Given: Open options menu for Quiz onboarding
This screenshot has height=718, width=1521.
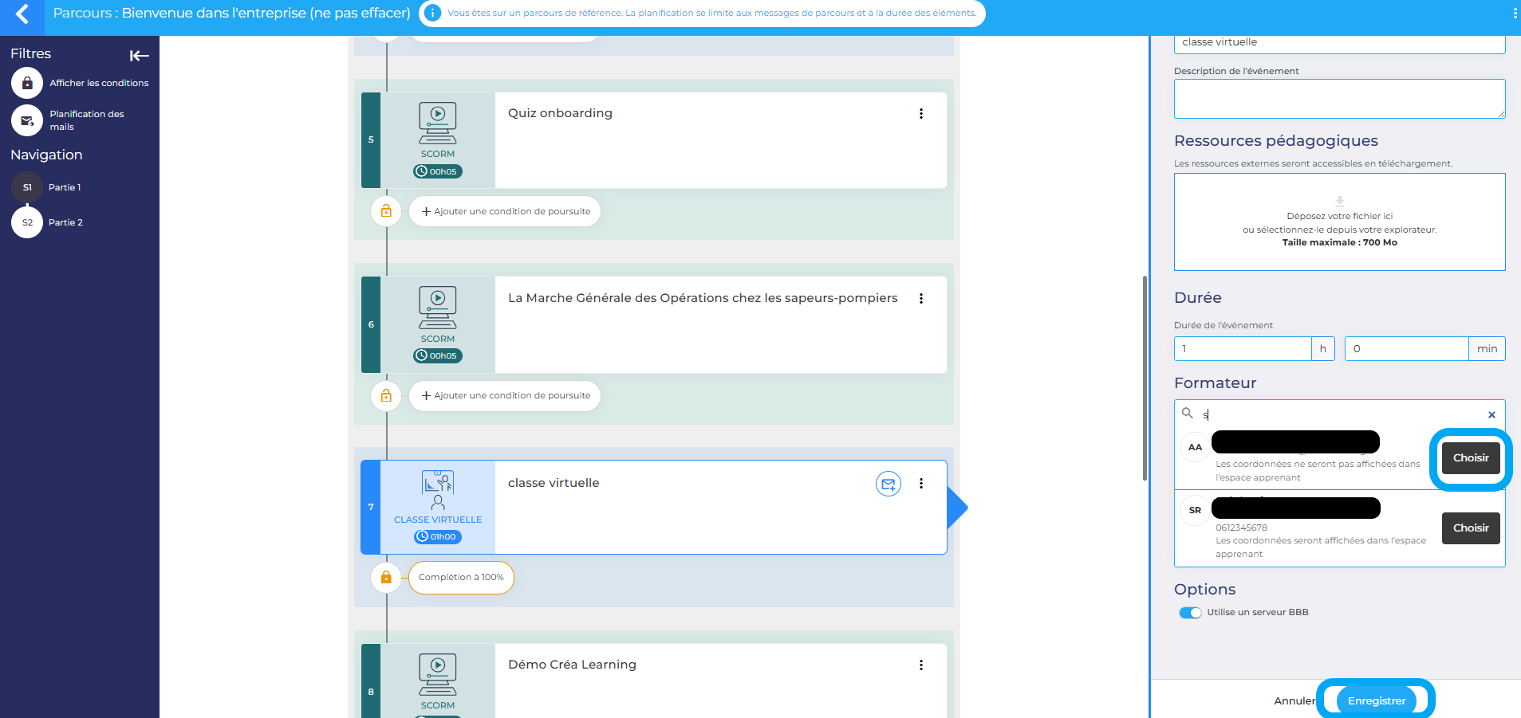Looking at the screenshot, I should (921, 114).
